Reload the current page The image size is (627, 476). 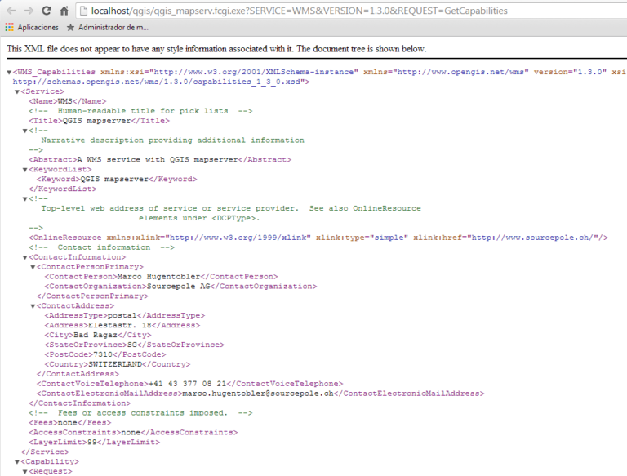tap(47, 11)
